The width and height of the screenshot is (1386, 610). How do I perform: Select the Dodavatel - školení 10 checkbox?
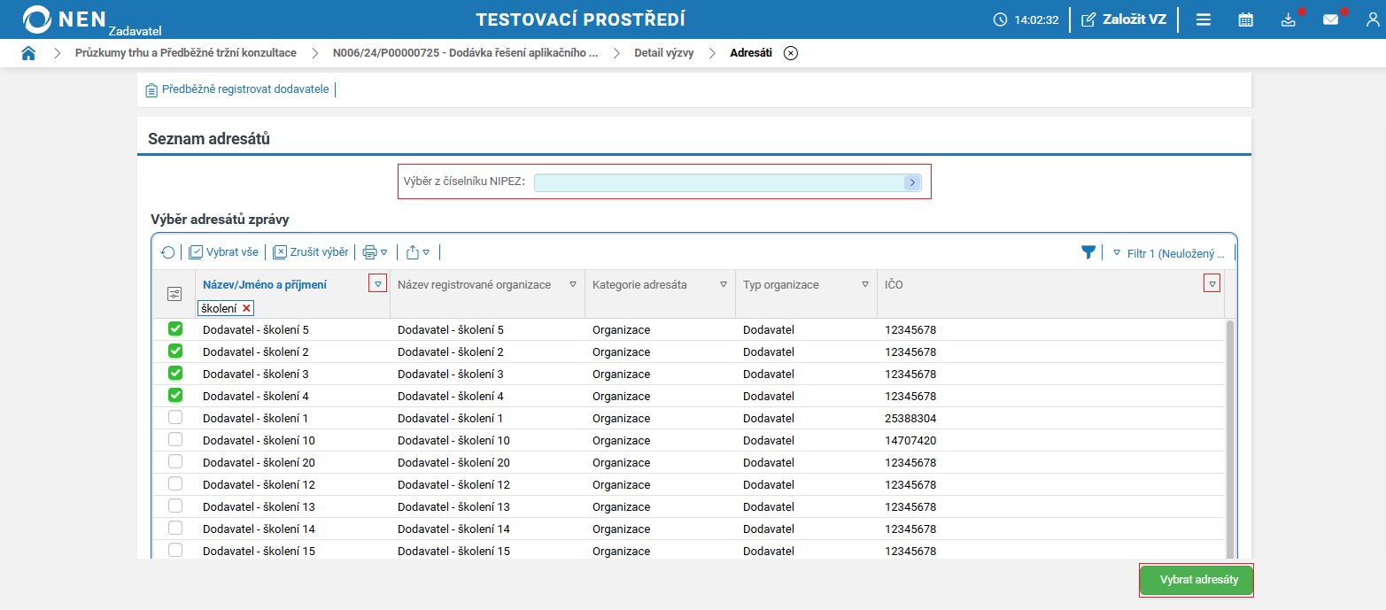(x=175, y=440)
